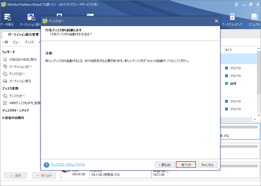Switch to パーティション総合管理 tab
The image size is (261, 186).
coord(23,34)
